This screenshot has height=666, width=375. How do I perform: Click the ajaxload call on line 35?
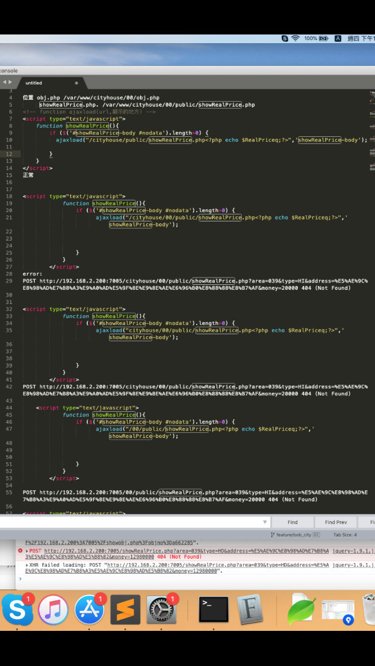tap(220, 334)
